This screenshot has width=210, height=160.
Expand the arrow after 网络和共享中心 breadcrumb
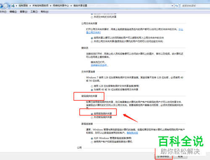coord(71,6)
